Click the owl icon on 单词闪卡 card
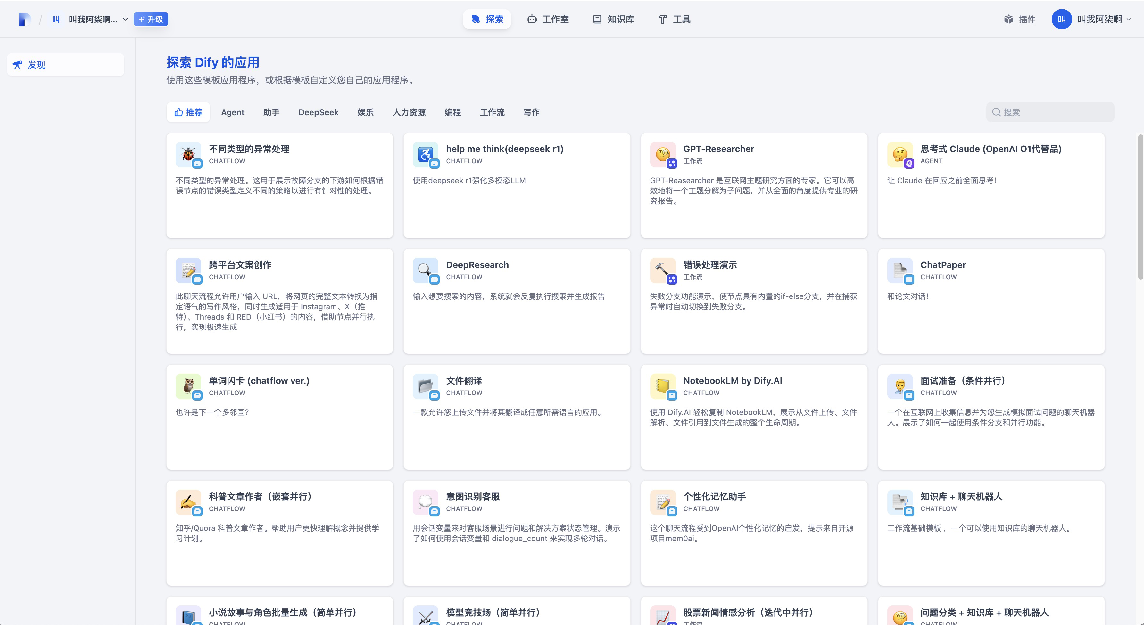 coord(188,386)
